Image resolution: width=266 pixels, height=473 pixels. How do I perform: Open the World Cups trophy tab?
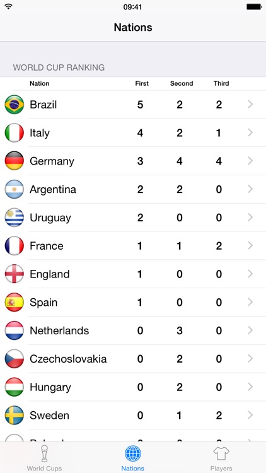coord(44,458)
